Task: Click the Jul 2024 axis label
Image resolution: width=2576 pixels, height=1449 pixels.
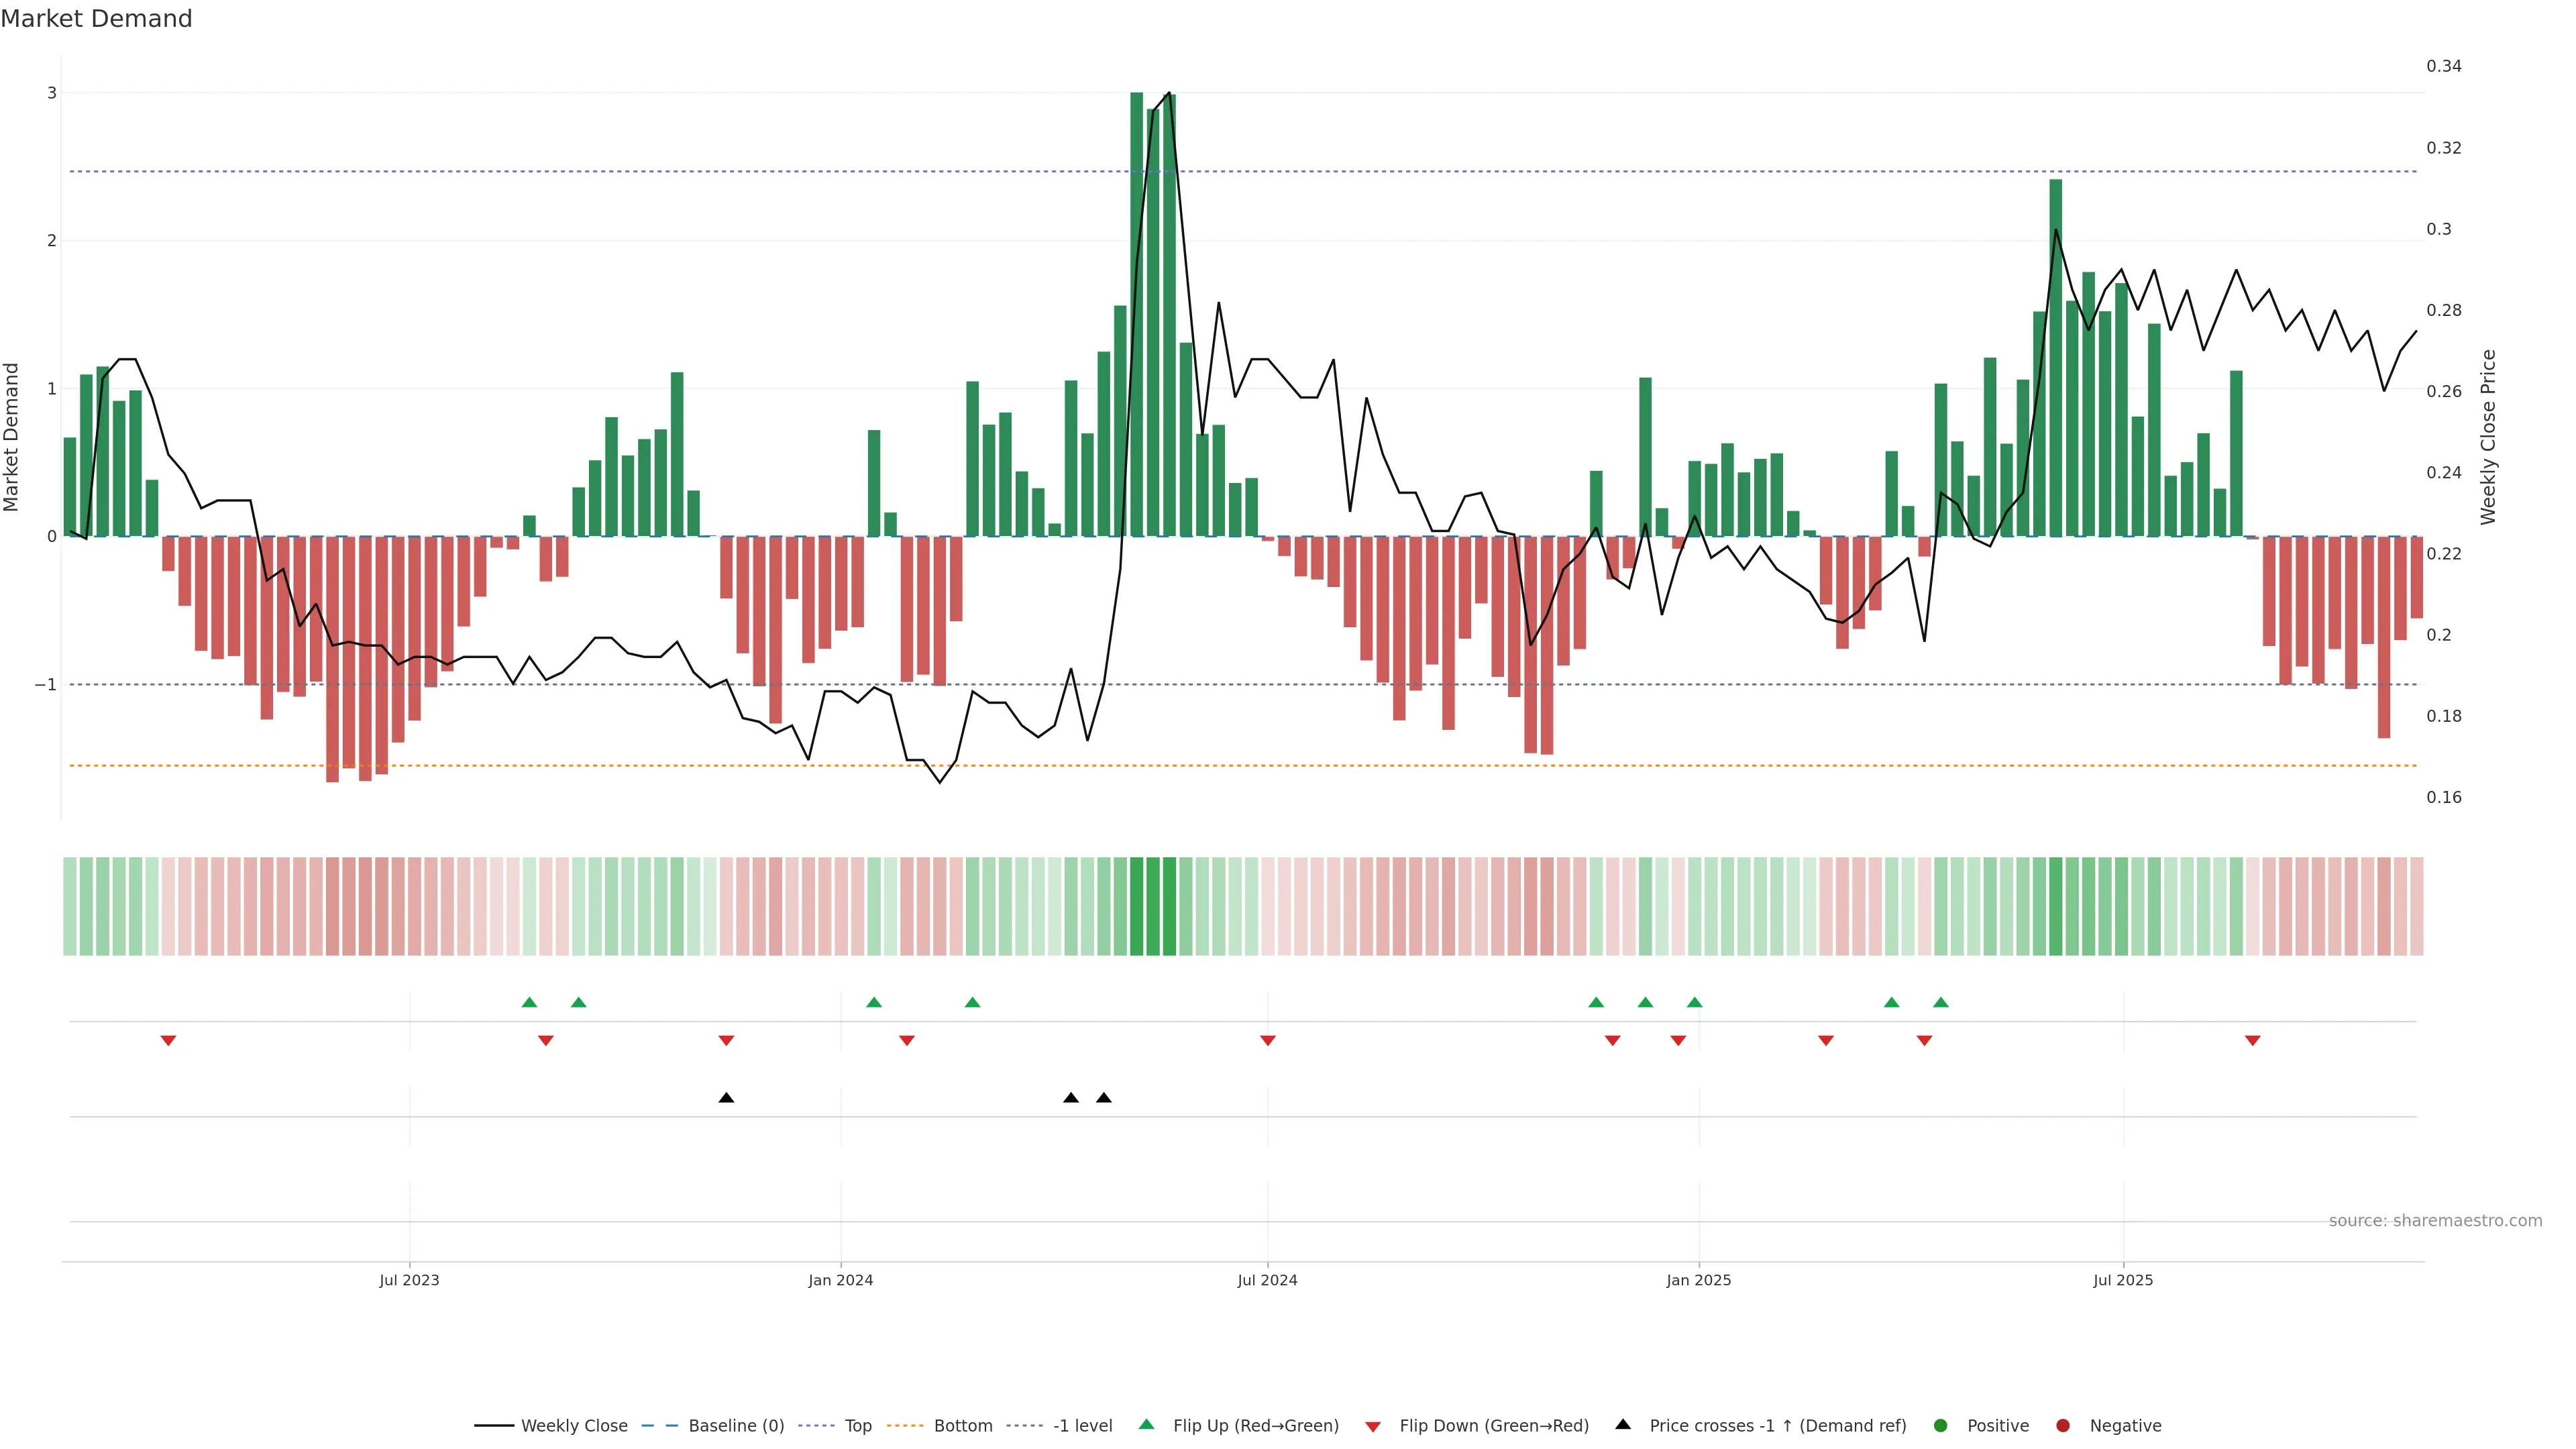Action: (1267, 1280)
